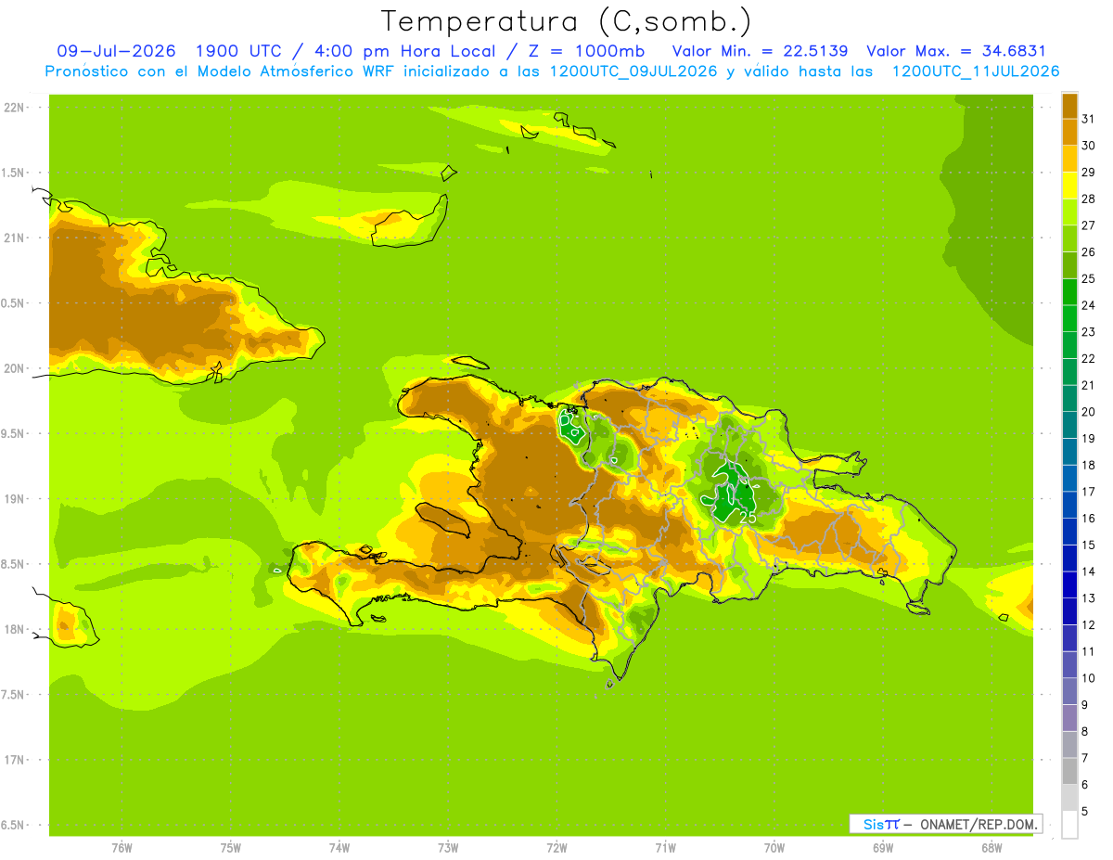Click the "22N" latitude axis label
Viewport: 1113px width, 860px height.
[14, 107]
